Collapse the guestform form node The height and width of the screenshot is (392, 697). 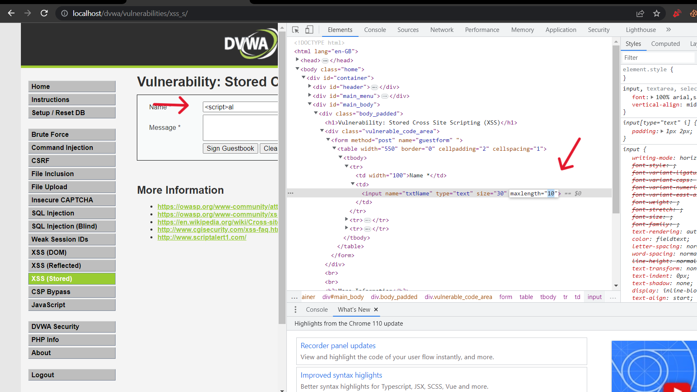tap(328, 140)
